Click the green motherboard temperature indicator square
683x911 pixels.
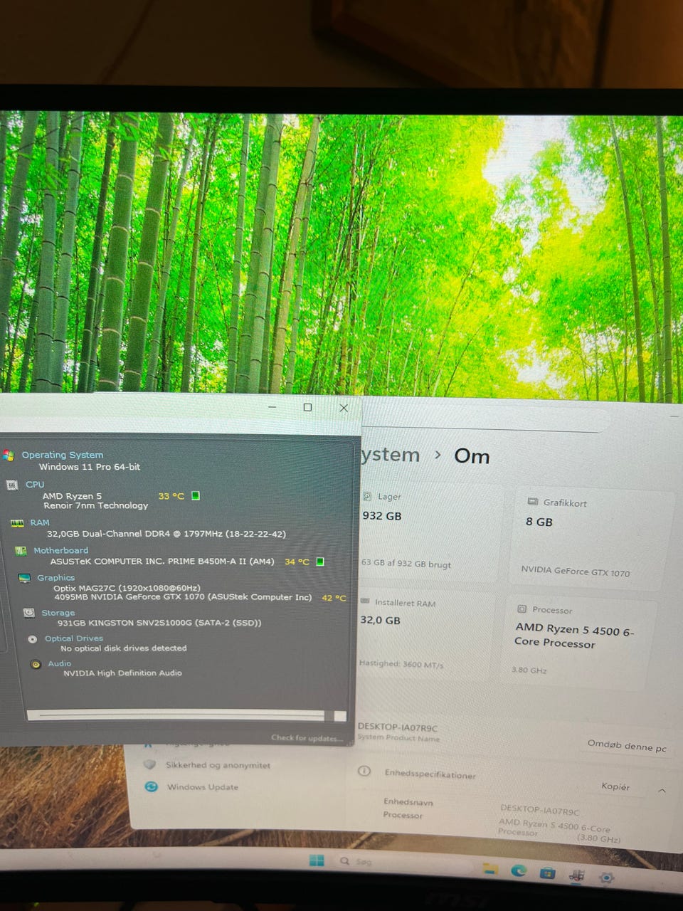click(320, 562)
